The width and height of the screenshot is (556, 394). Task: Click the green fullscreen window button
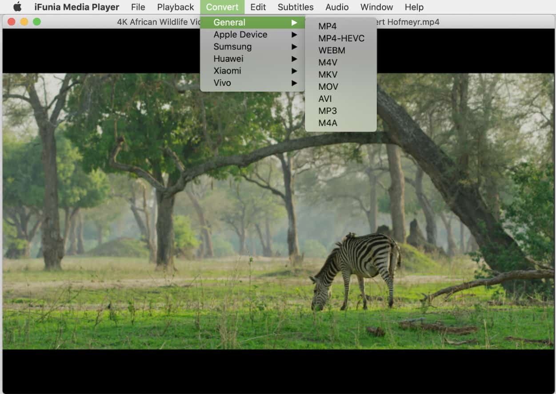pyautogui.click(x=37, y=22)
